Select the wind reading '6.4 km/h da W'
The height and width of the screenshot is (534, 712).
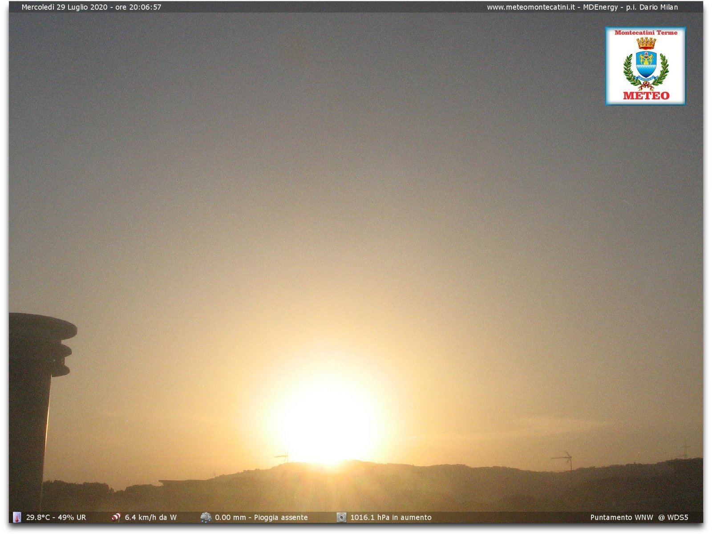click(150, 518)
